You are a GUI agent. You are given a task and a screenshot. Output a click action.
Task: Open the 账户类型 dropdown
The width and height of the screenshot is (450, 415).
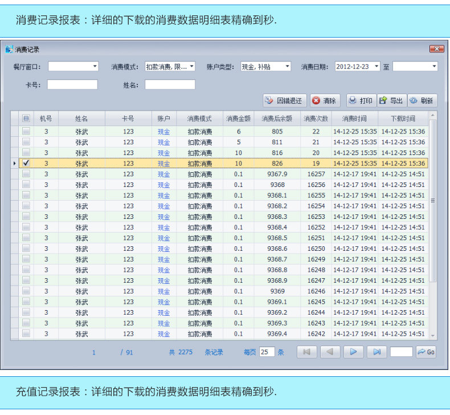265,66
